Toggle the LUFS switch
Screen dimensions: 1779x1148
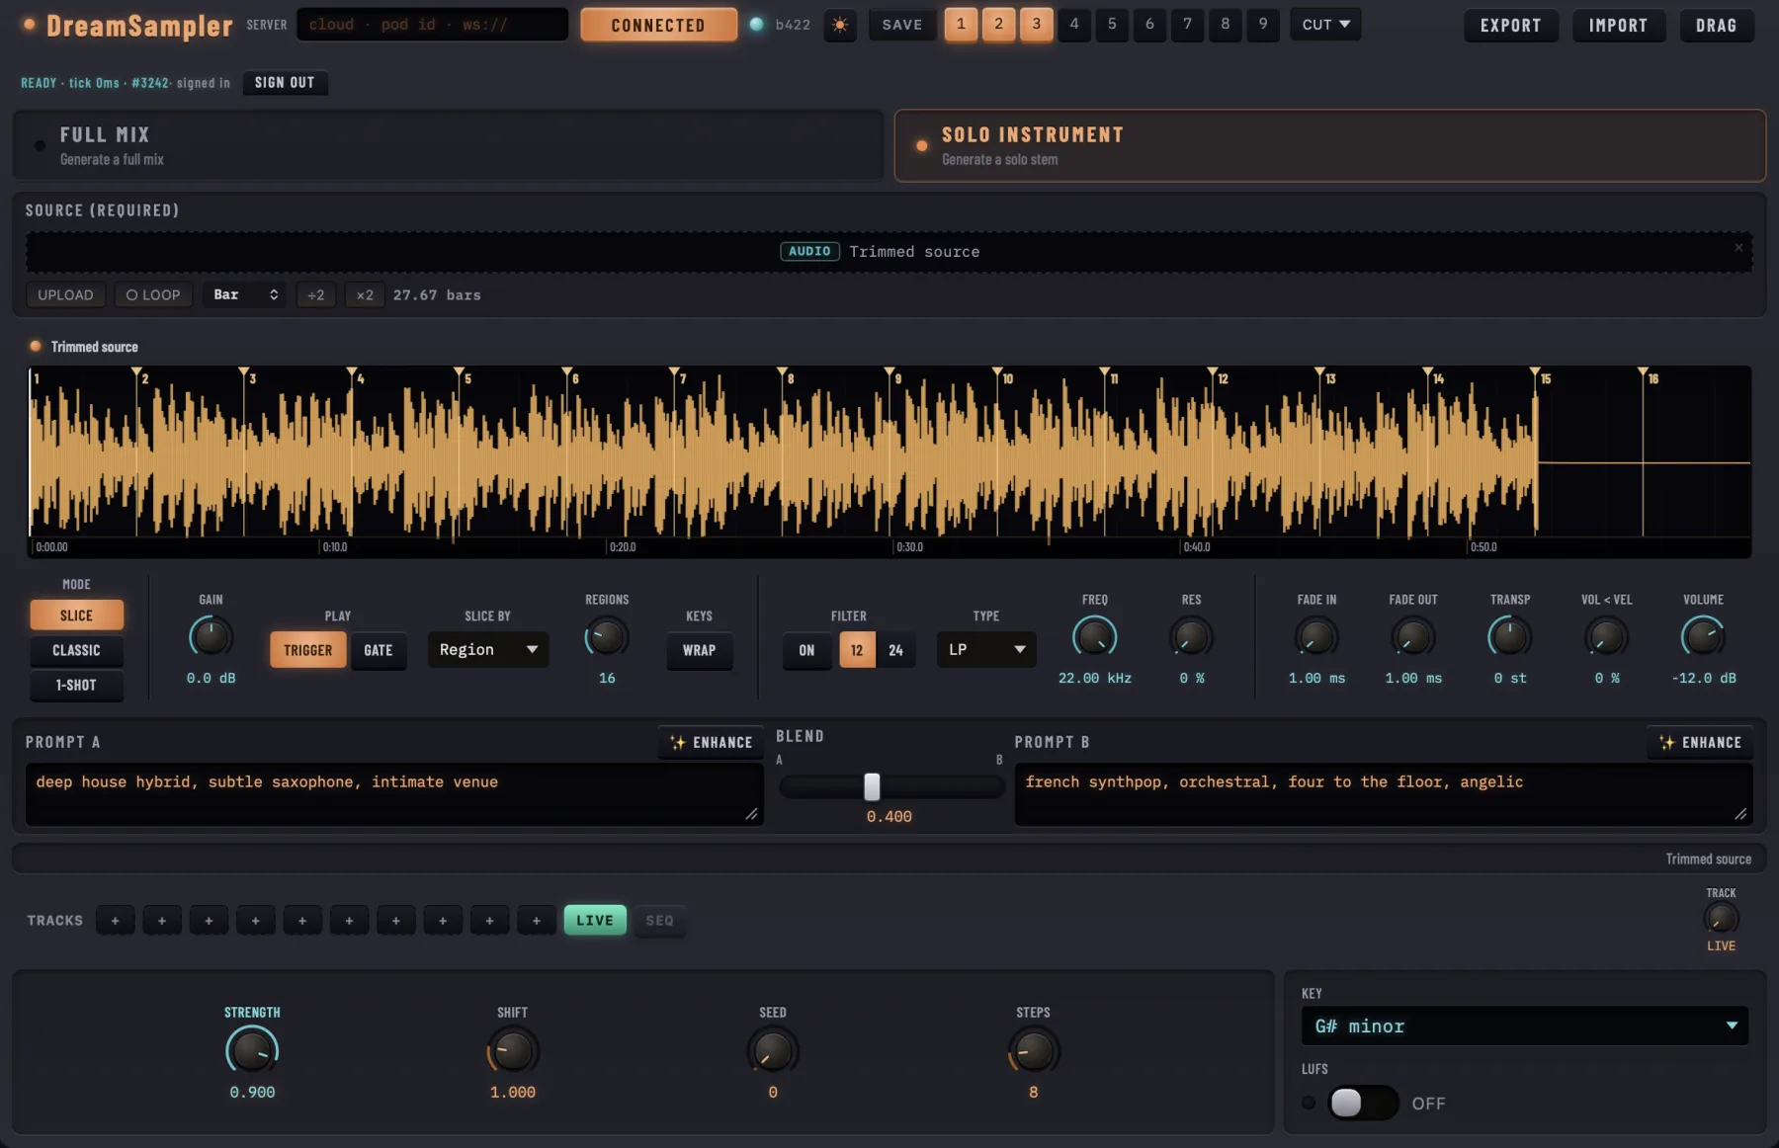[x=1363, y=1103]
